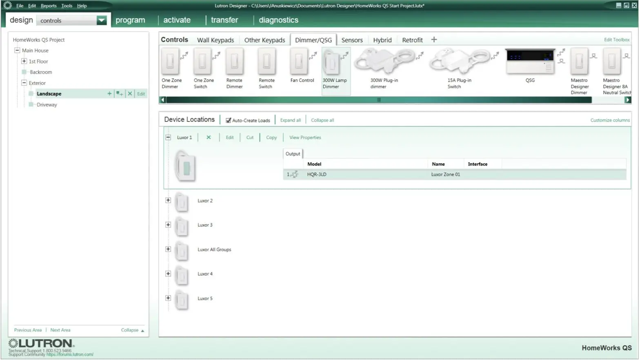Delete the Landscape area

tap(130, 94)
